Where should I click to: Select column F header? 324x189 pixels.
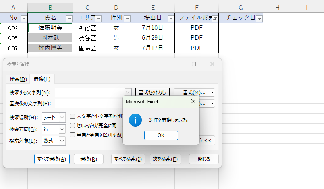click(x=197, y=8)
